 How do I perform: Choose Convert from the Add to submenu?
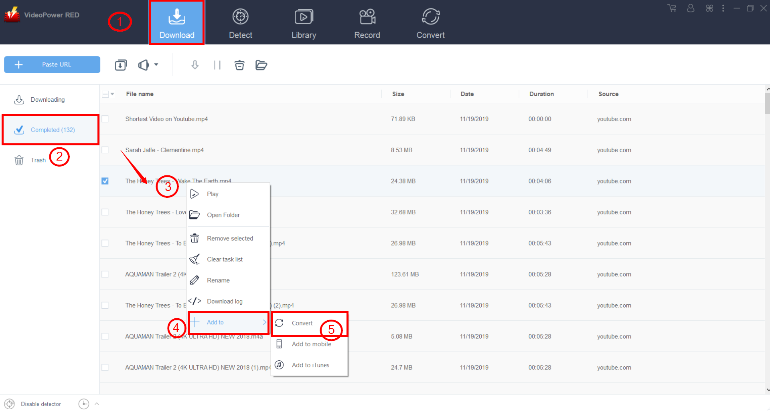click(x=302, y=323)
